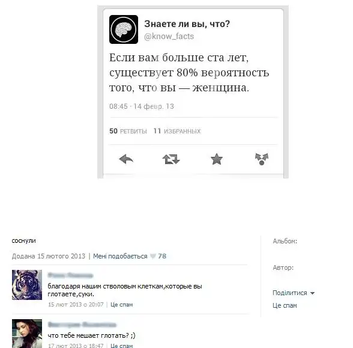Open the tiger avatar commenter profile
The width and height of the screenshot is (353, 348).
(27, 285)
